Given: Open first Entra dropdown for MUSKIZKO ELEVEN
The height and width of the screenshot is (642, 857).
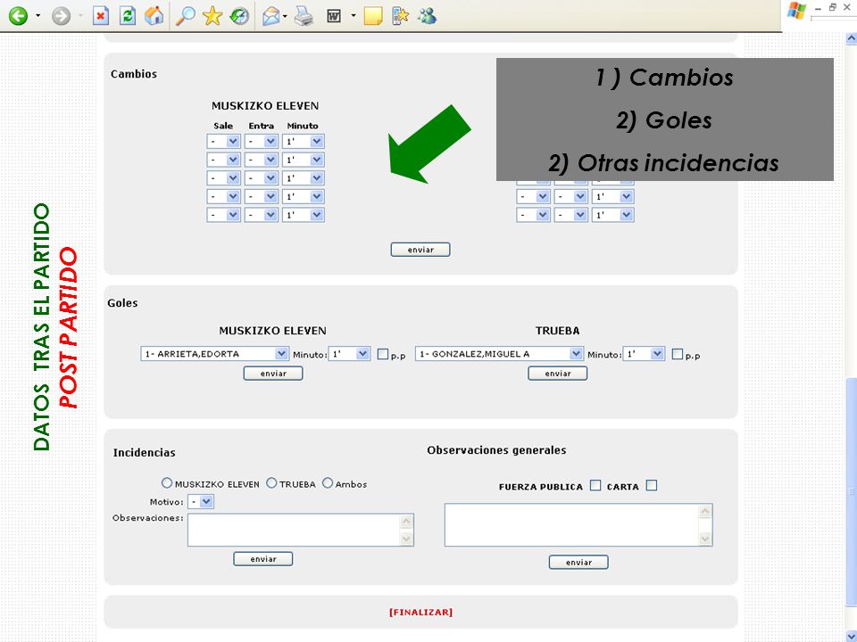Looking at the screenshot, I should coord(262,142).
